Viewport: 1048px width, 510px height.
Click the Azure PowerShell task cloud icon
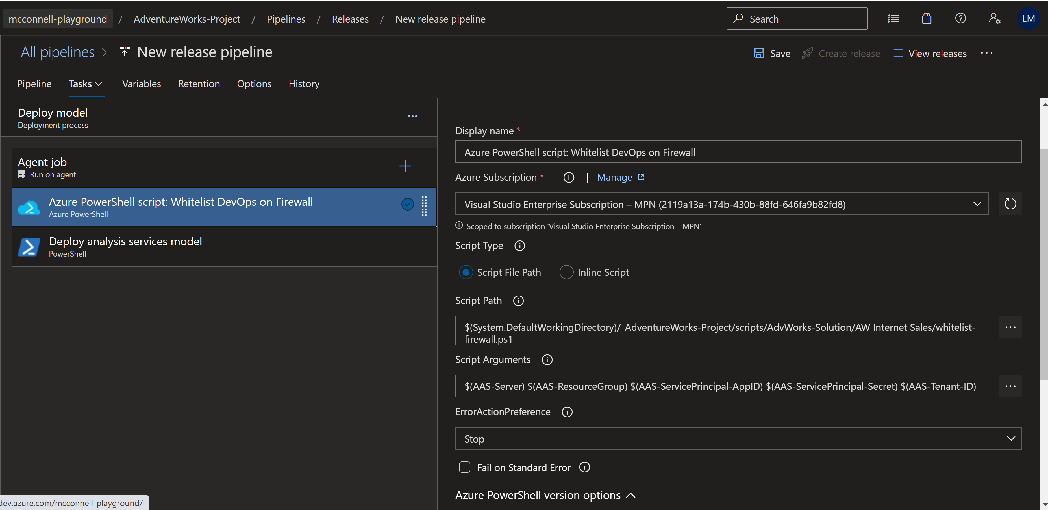(x=29, y=207)
